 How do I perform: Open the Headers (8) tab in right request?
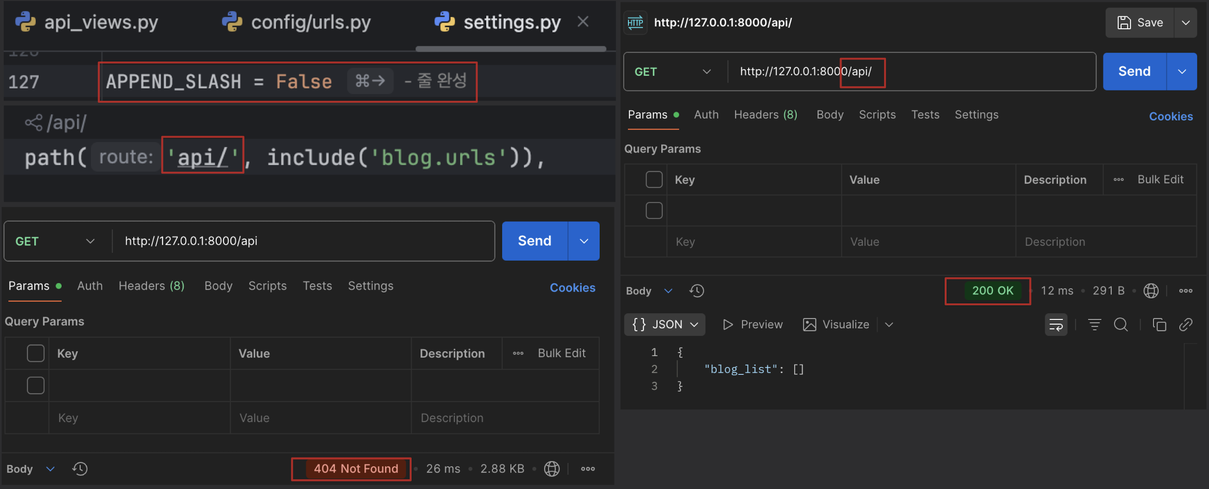[x=765, y=115]
